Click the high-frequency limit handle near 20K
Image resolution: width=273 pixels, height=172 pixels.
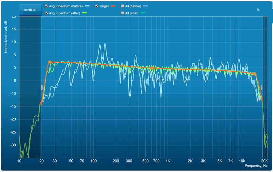(261, 87)
